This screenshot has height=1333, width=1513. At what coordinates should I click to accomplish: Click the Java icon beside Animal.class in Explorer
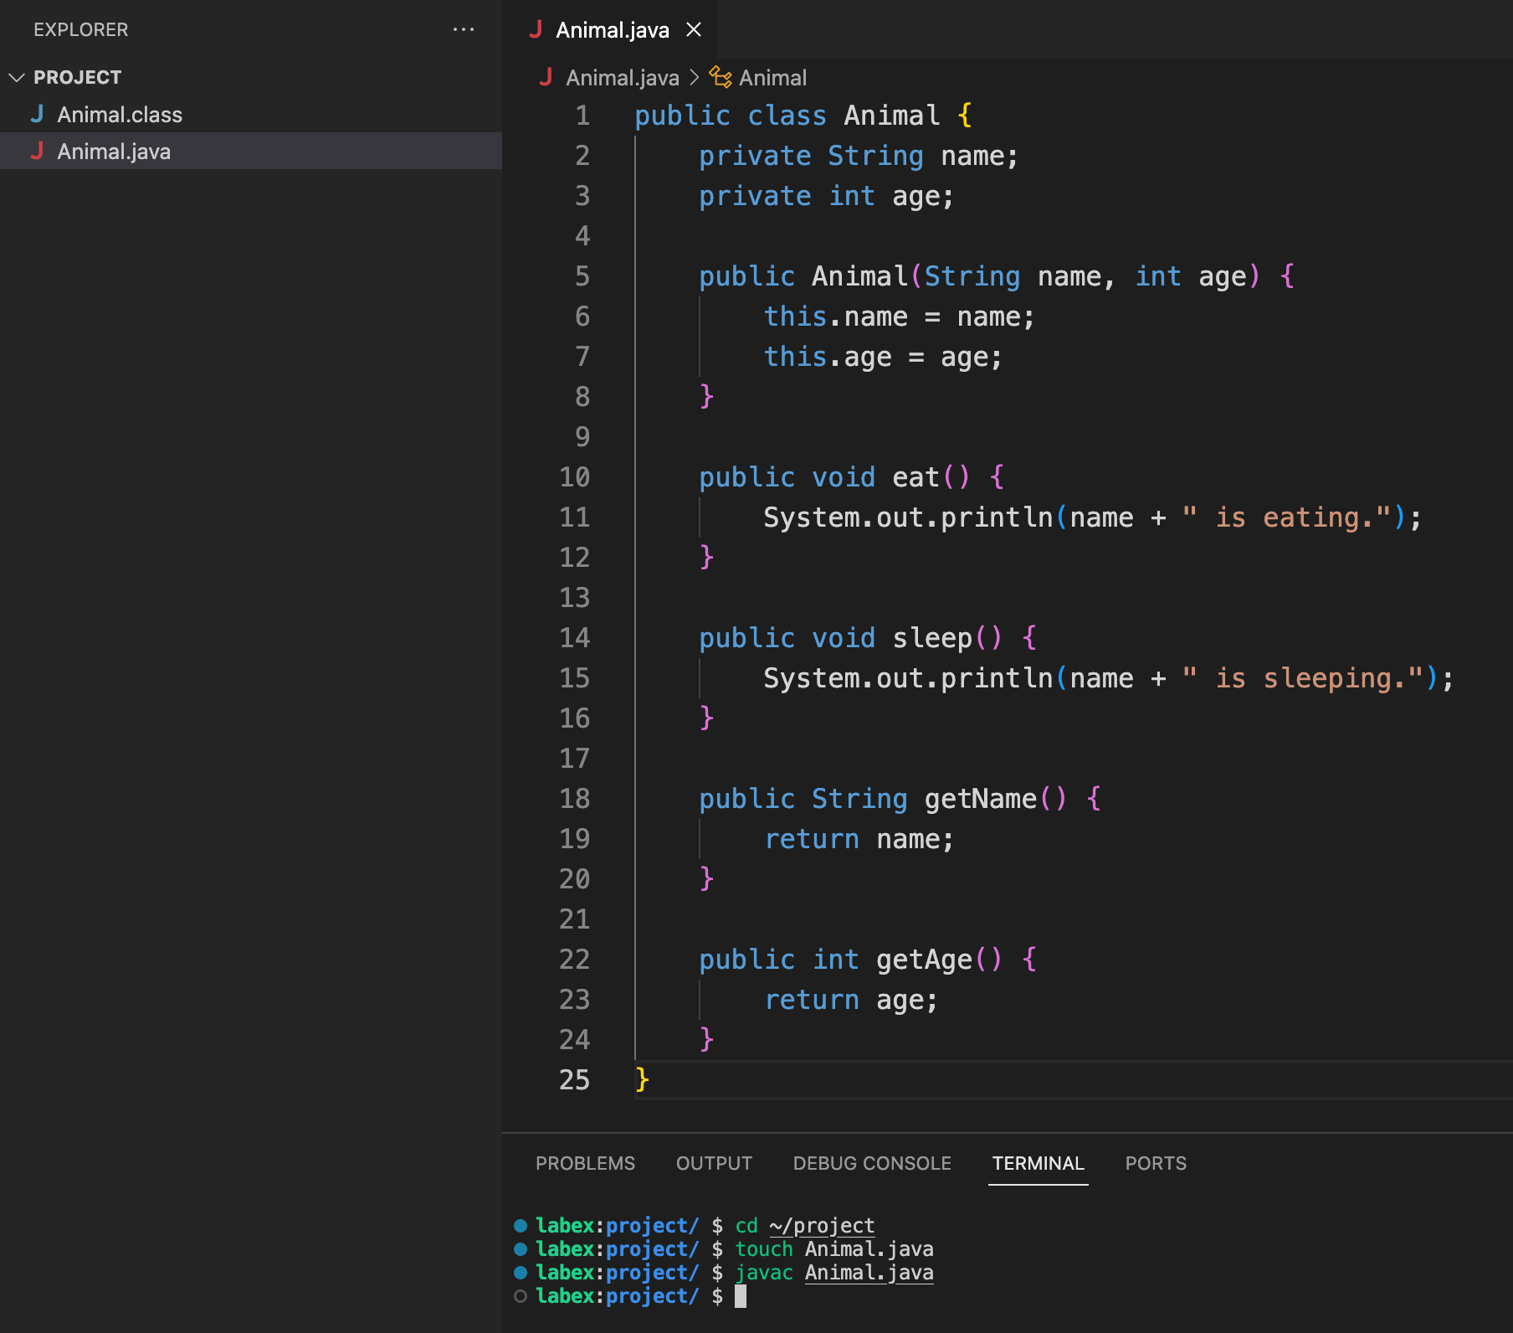click(x=38, y=115)
